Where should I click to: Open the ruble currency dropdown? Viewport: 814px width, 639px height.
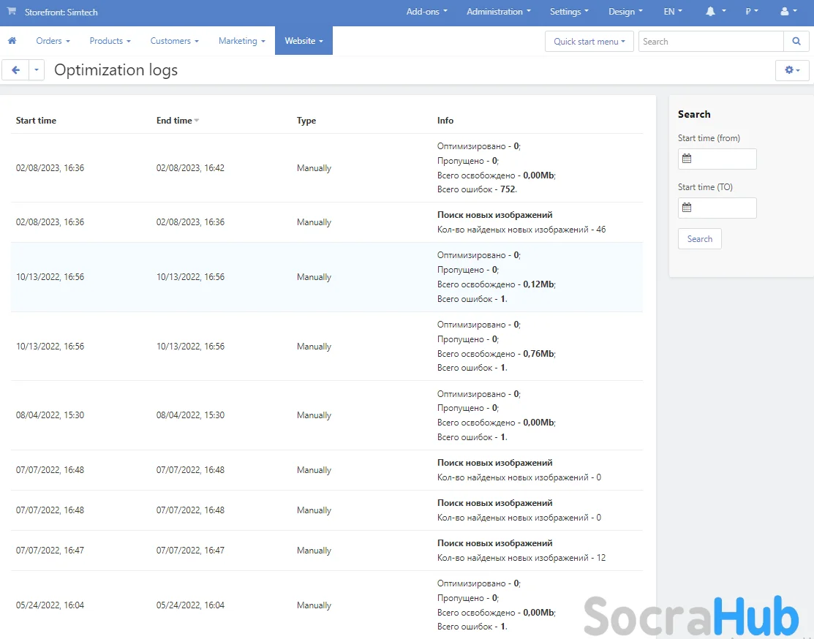(x=751, y=12)
